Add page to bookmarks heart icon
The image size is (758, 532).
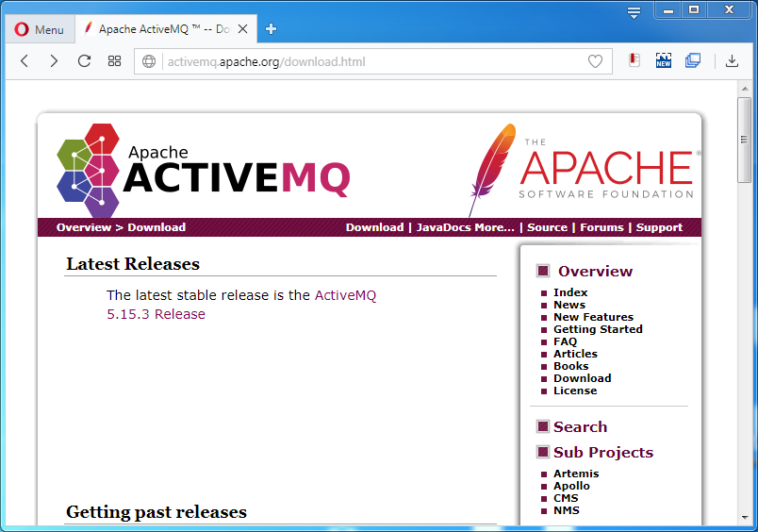(x=595, y=61)
